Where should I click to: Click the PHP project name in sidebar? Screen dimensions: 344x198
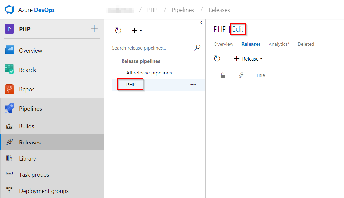pos(25,29)
